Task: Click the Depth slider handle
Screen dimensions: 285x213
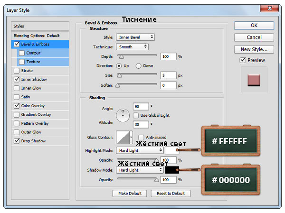Action: [121, 57]
